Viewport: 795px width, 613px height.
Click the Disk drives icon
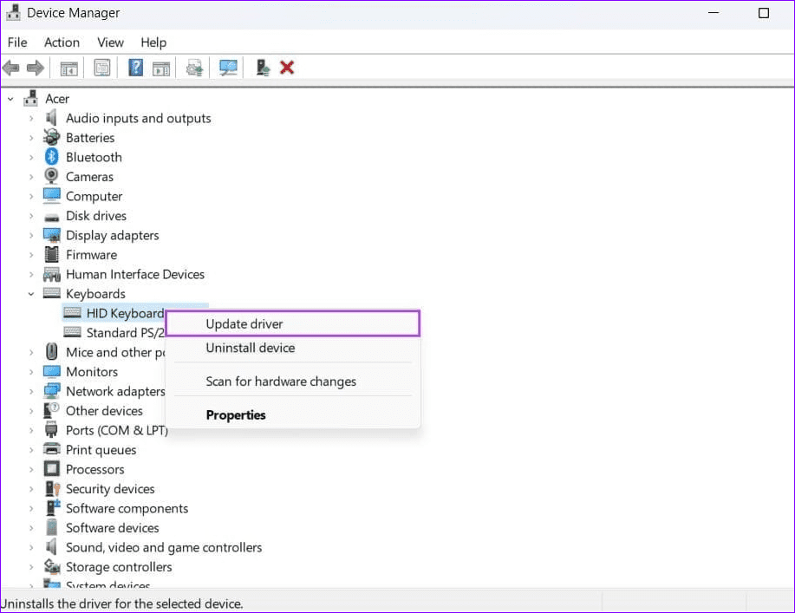[51, 218]
